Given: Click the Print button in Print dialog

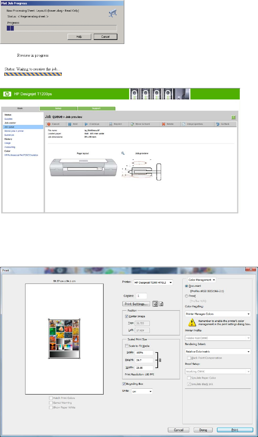Looking at the screenshot, I should coord(235,430).
